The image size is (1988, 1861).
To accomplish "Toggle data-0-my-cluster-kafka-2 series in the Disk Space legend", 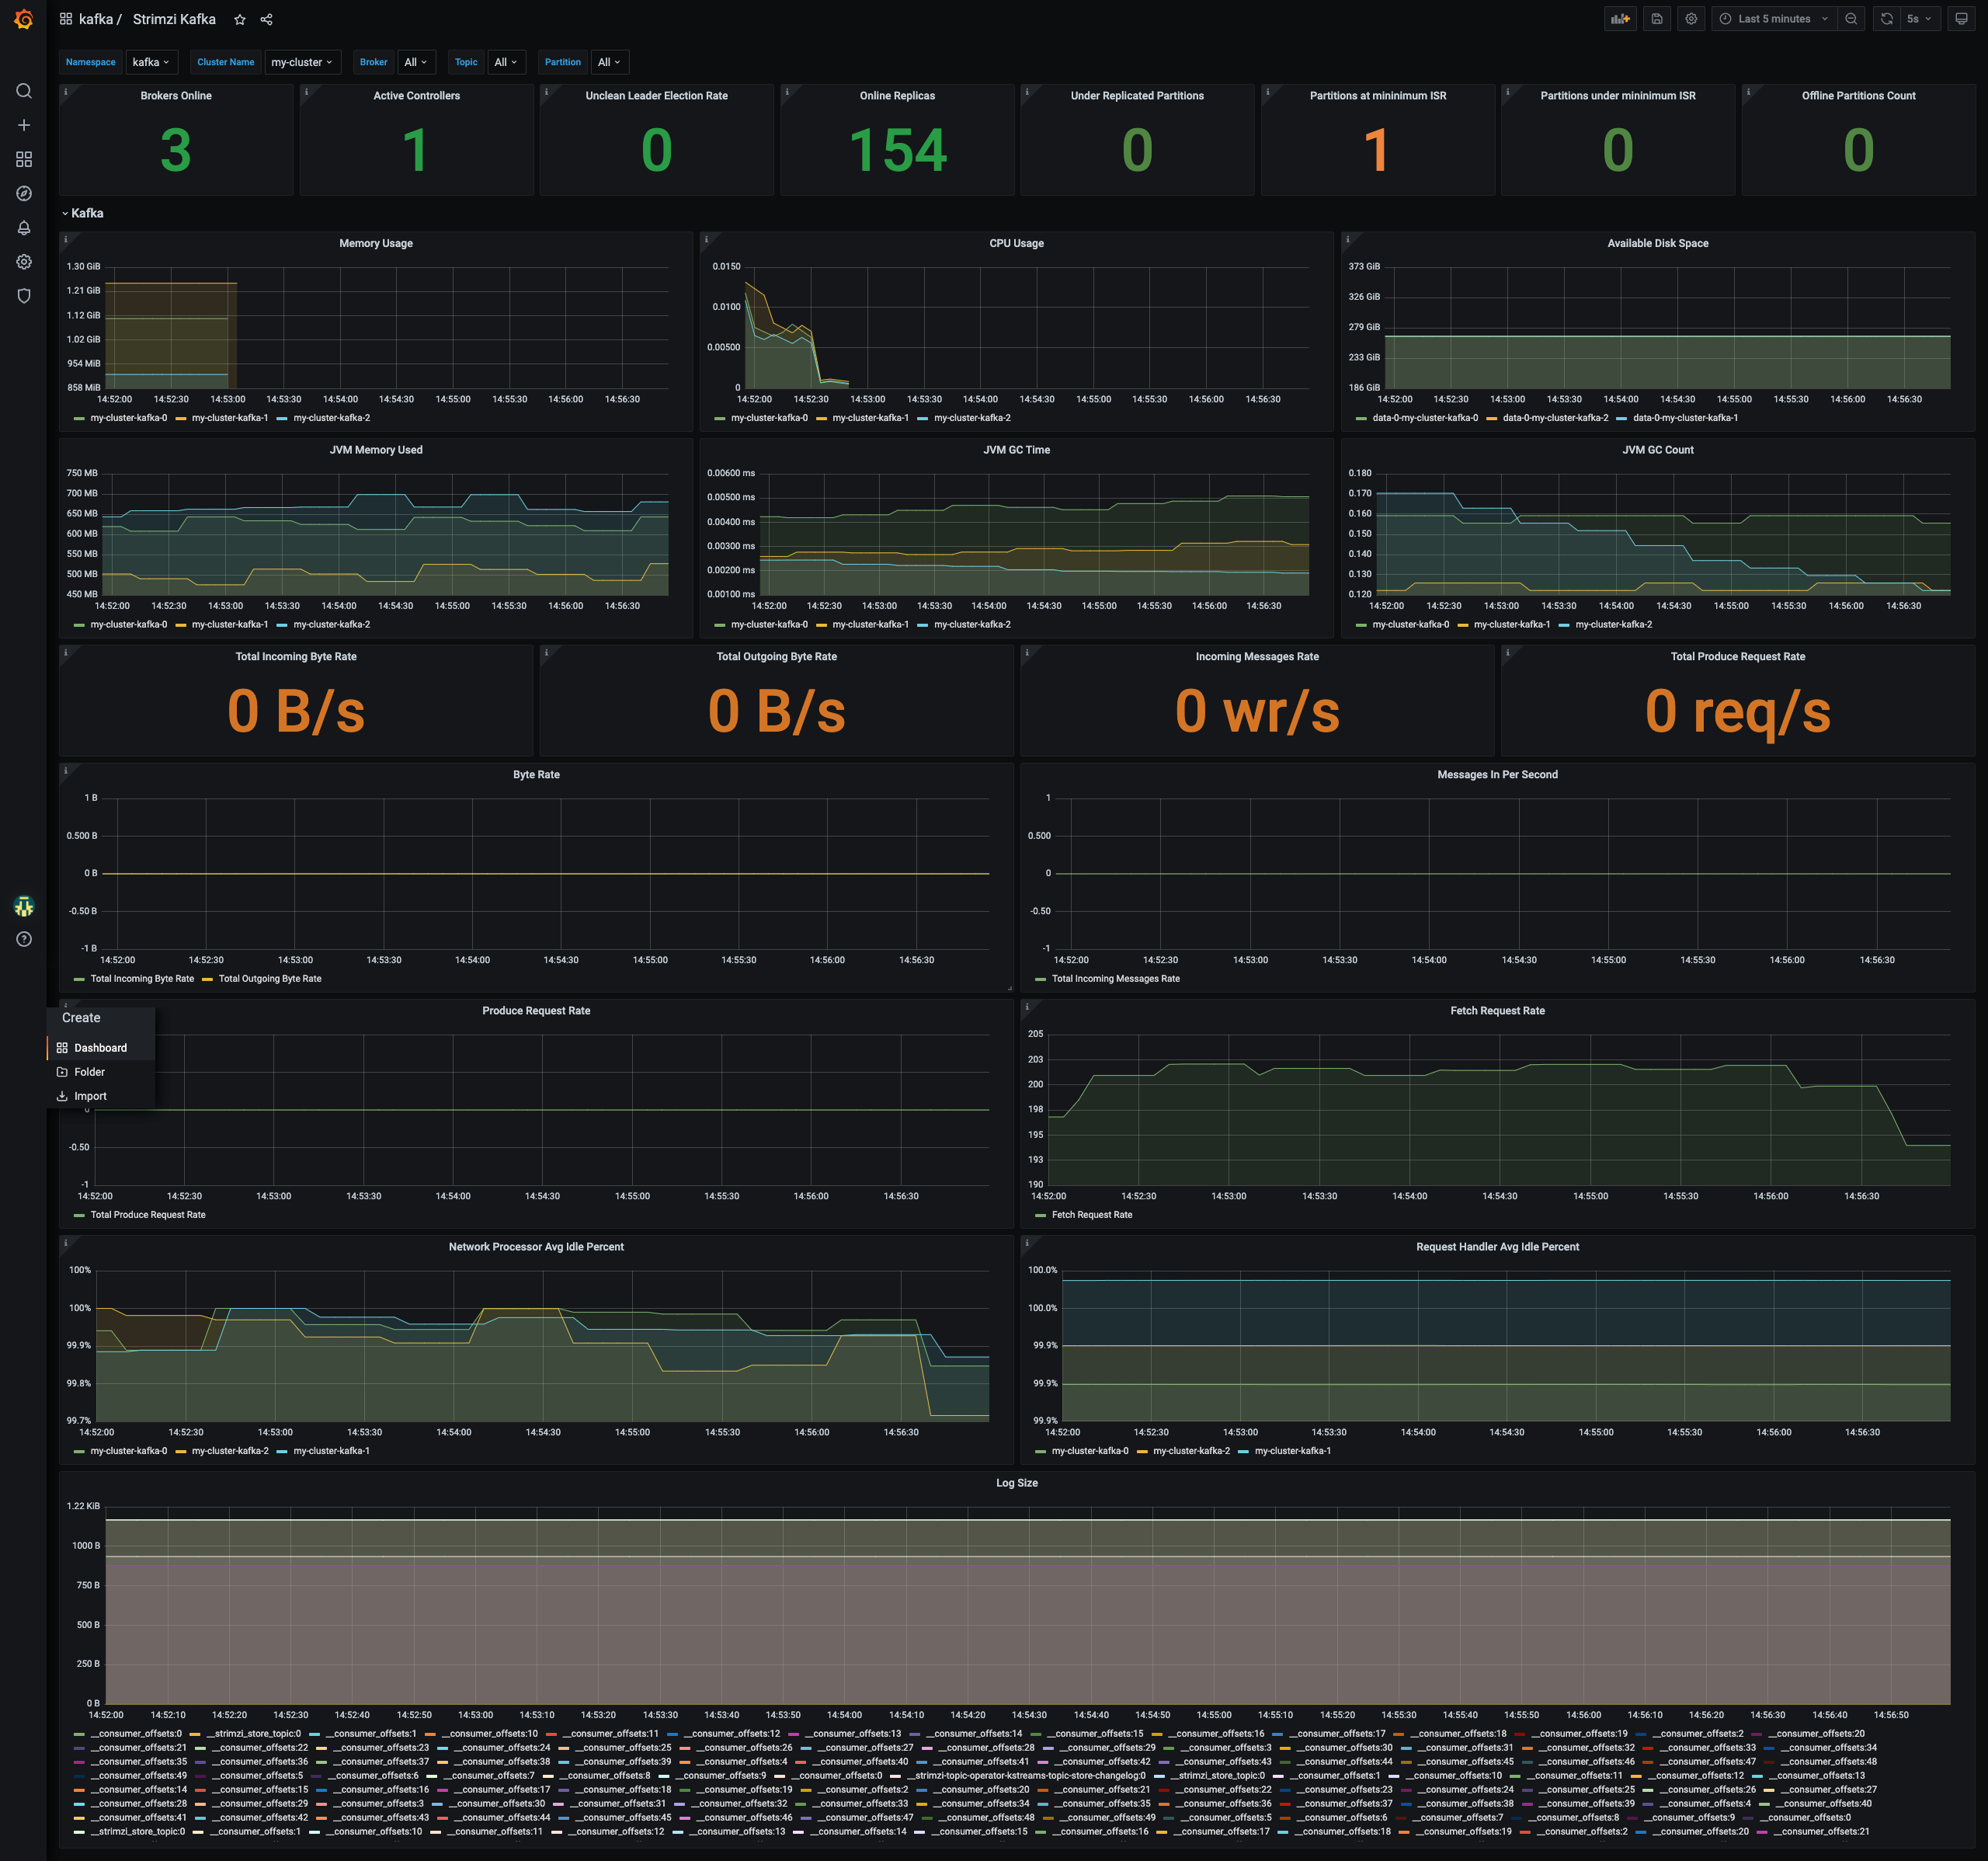I will pyautogui.click(x=1555, y=418).
